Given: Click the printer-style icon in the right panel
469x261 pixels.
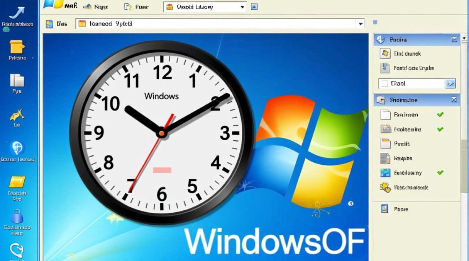Looking at the screenshot, I should coord(386,129).
